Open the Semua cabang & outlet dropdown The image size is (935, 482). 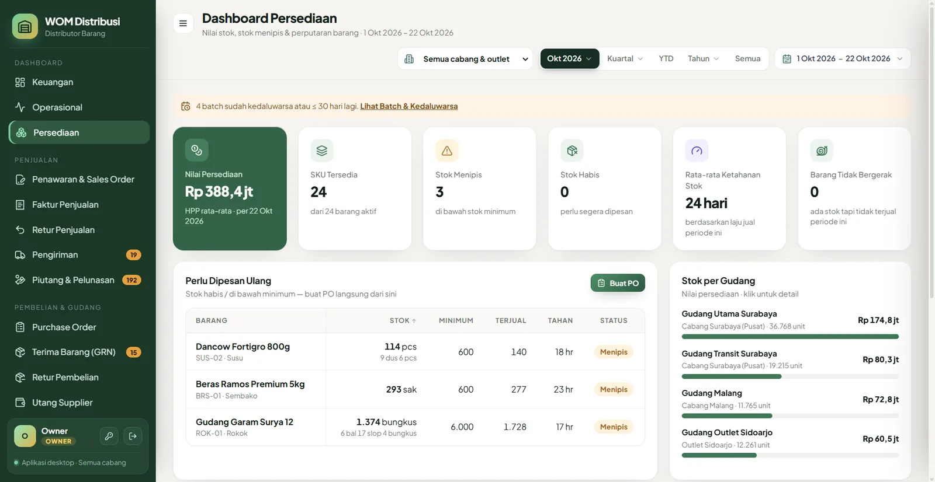click(x=466, y=59)
